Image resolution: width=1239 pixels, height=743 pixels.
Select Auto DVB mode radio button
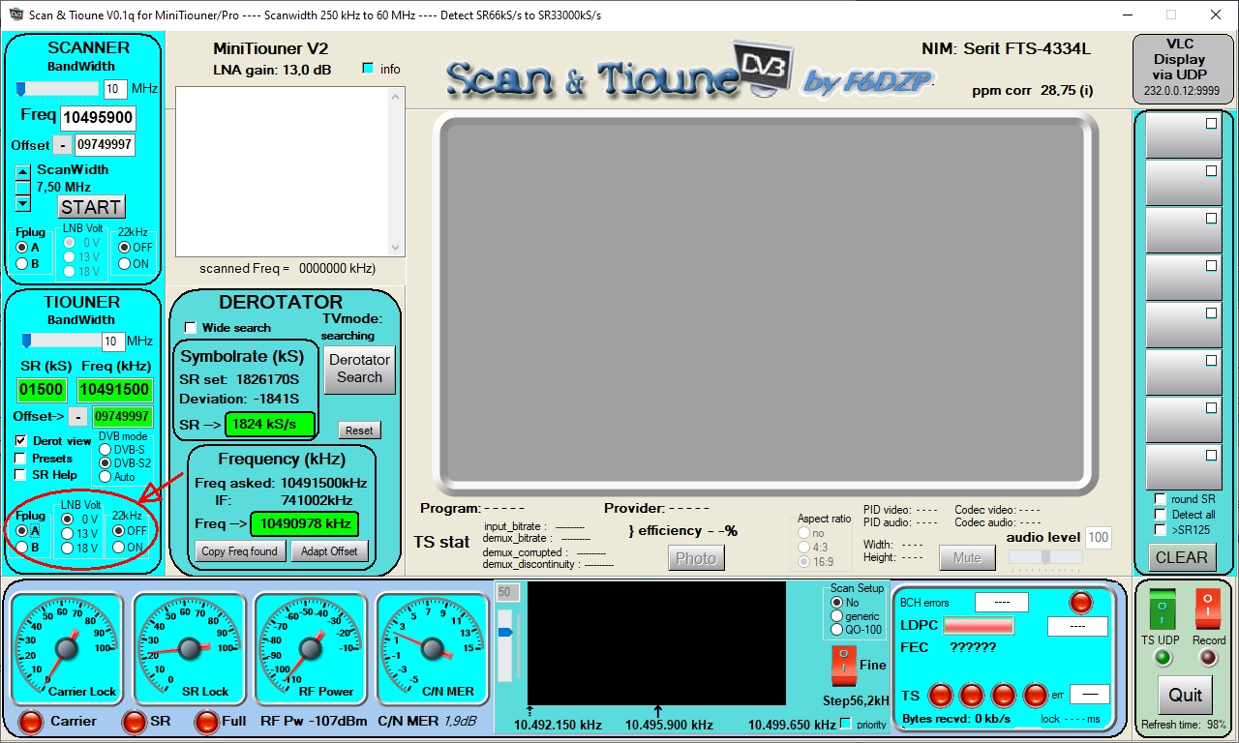pos(106,477)
